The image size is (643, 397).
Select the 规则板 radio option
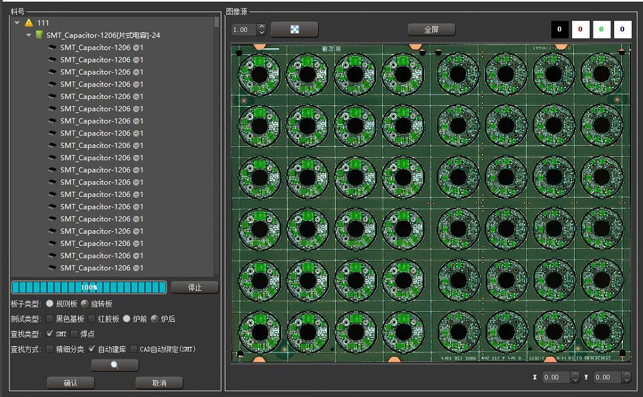[50, 304]
